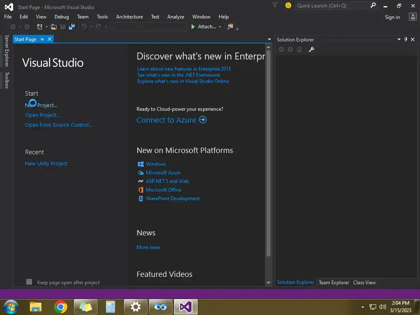Open the Undo history dropdown arrow
420x315 pixels.
[91, 27]
